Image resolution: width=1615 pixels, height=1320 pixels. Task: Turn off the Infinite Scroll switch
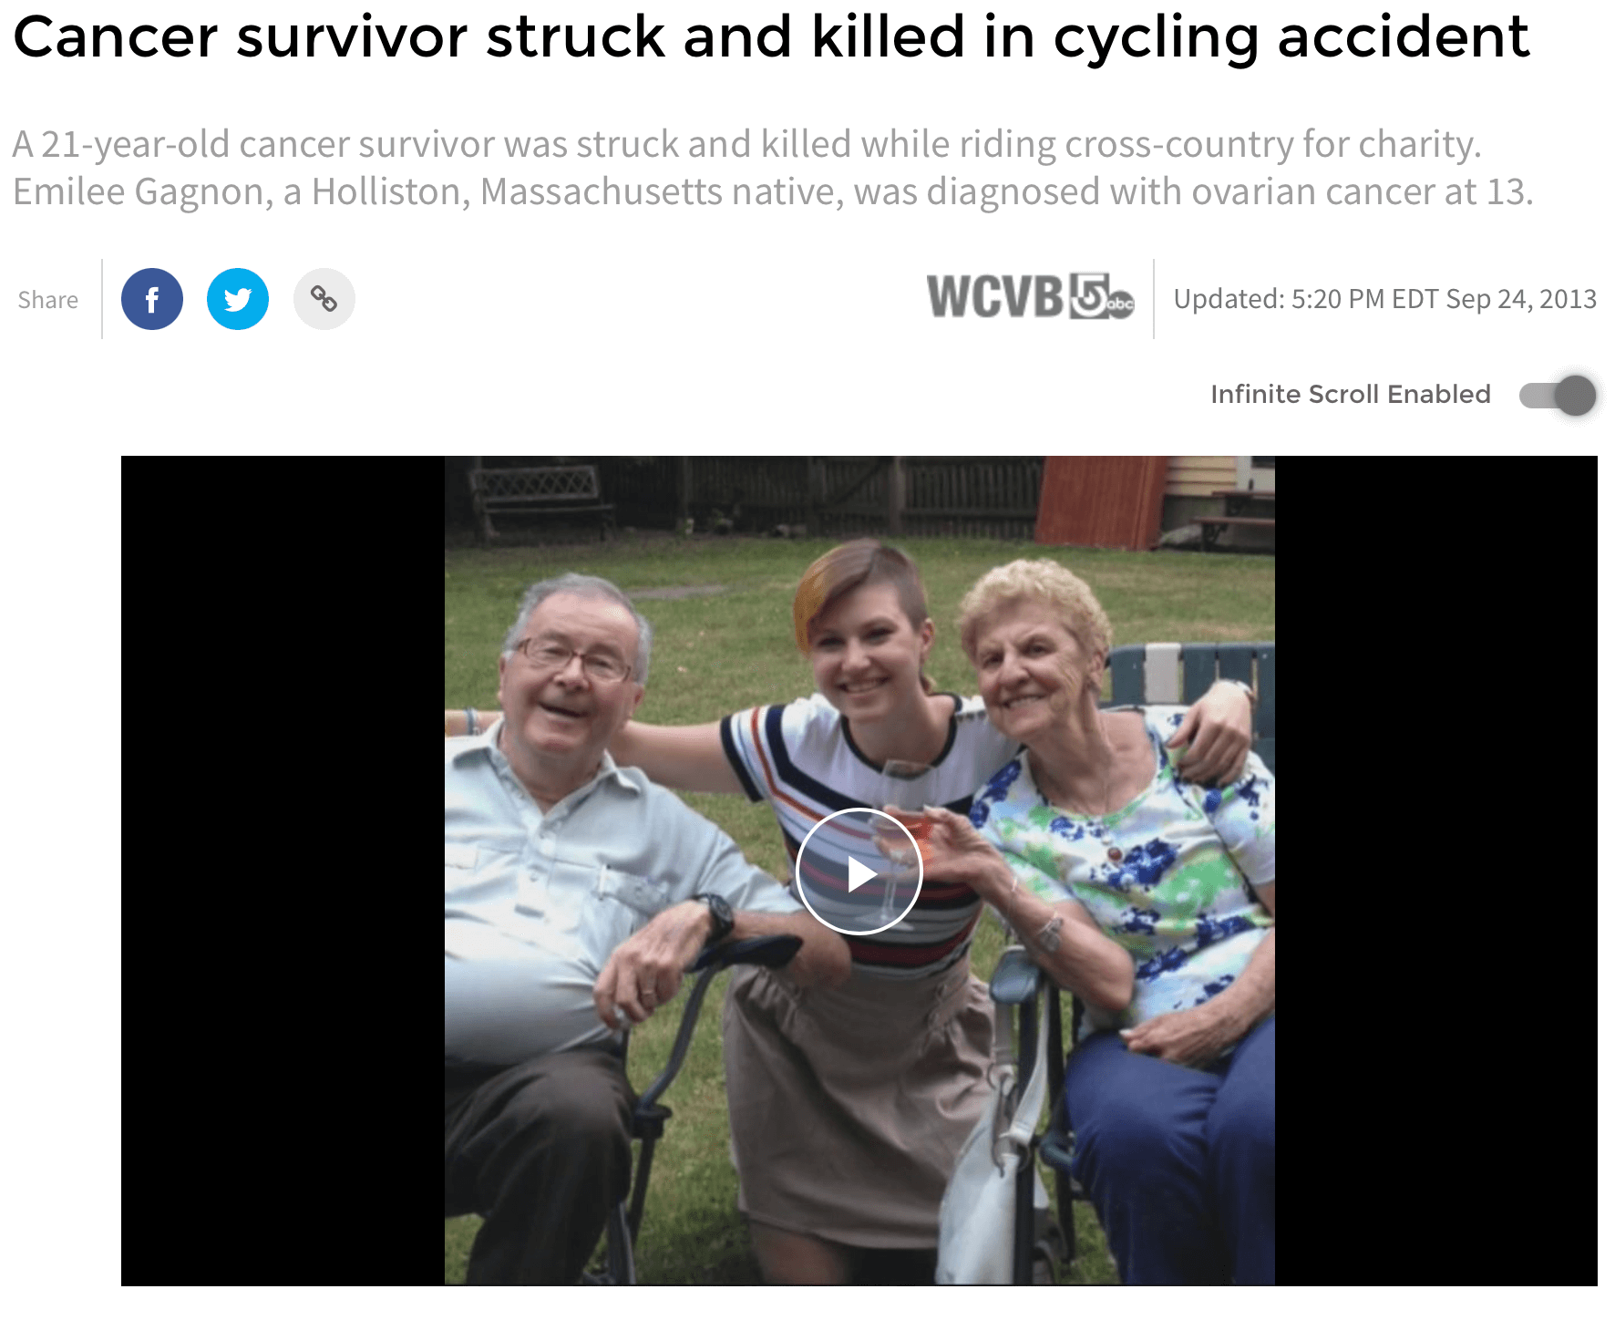(x=1558, y=395)
